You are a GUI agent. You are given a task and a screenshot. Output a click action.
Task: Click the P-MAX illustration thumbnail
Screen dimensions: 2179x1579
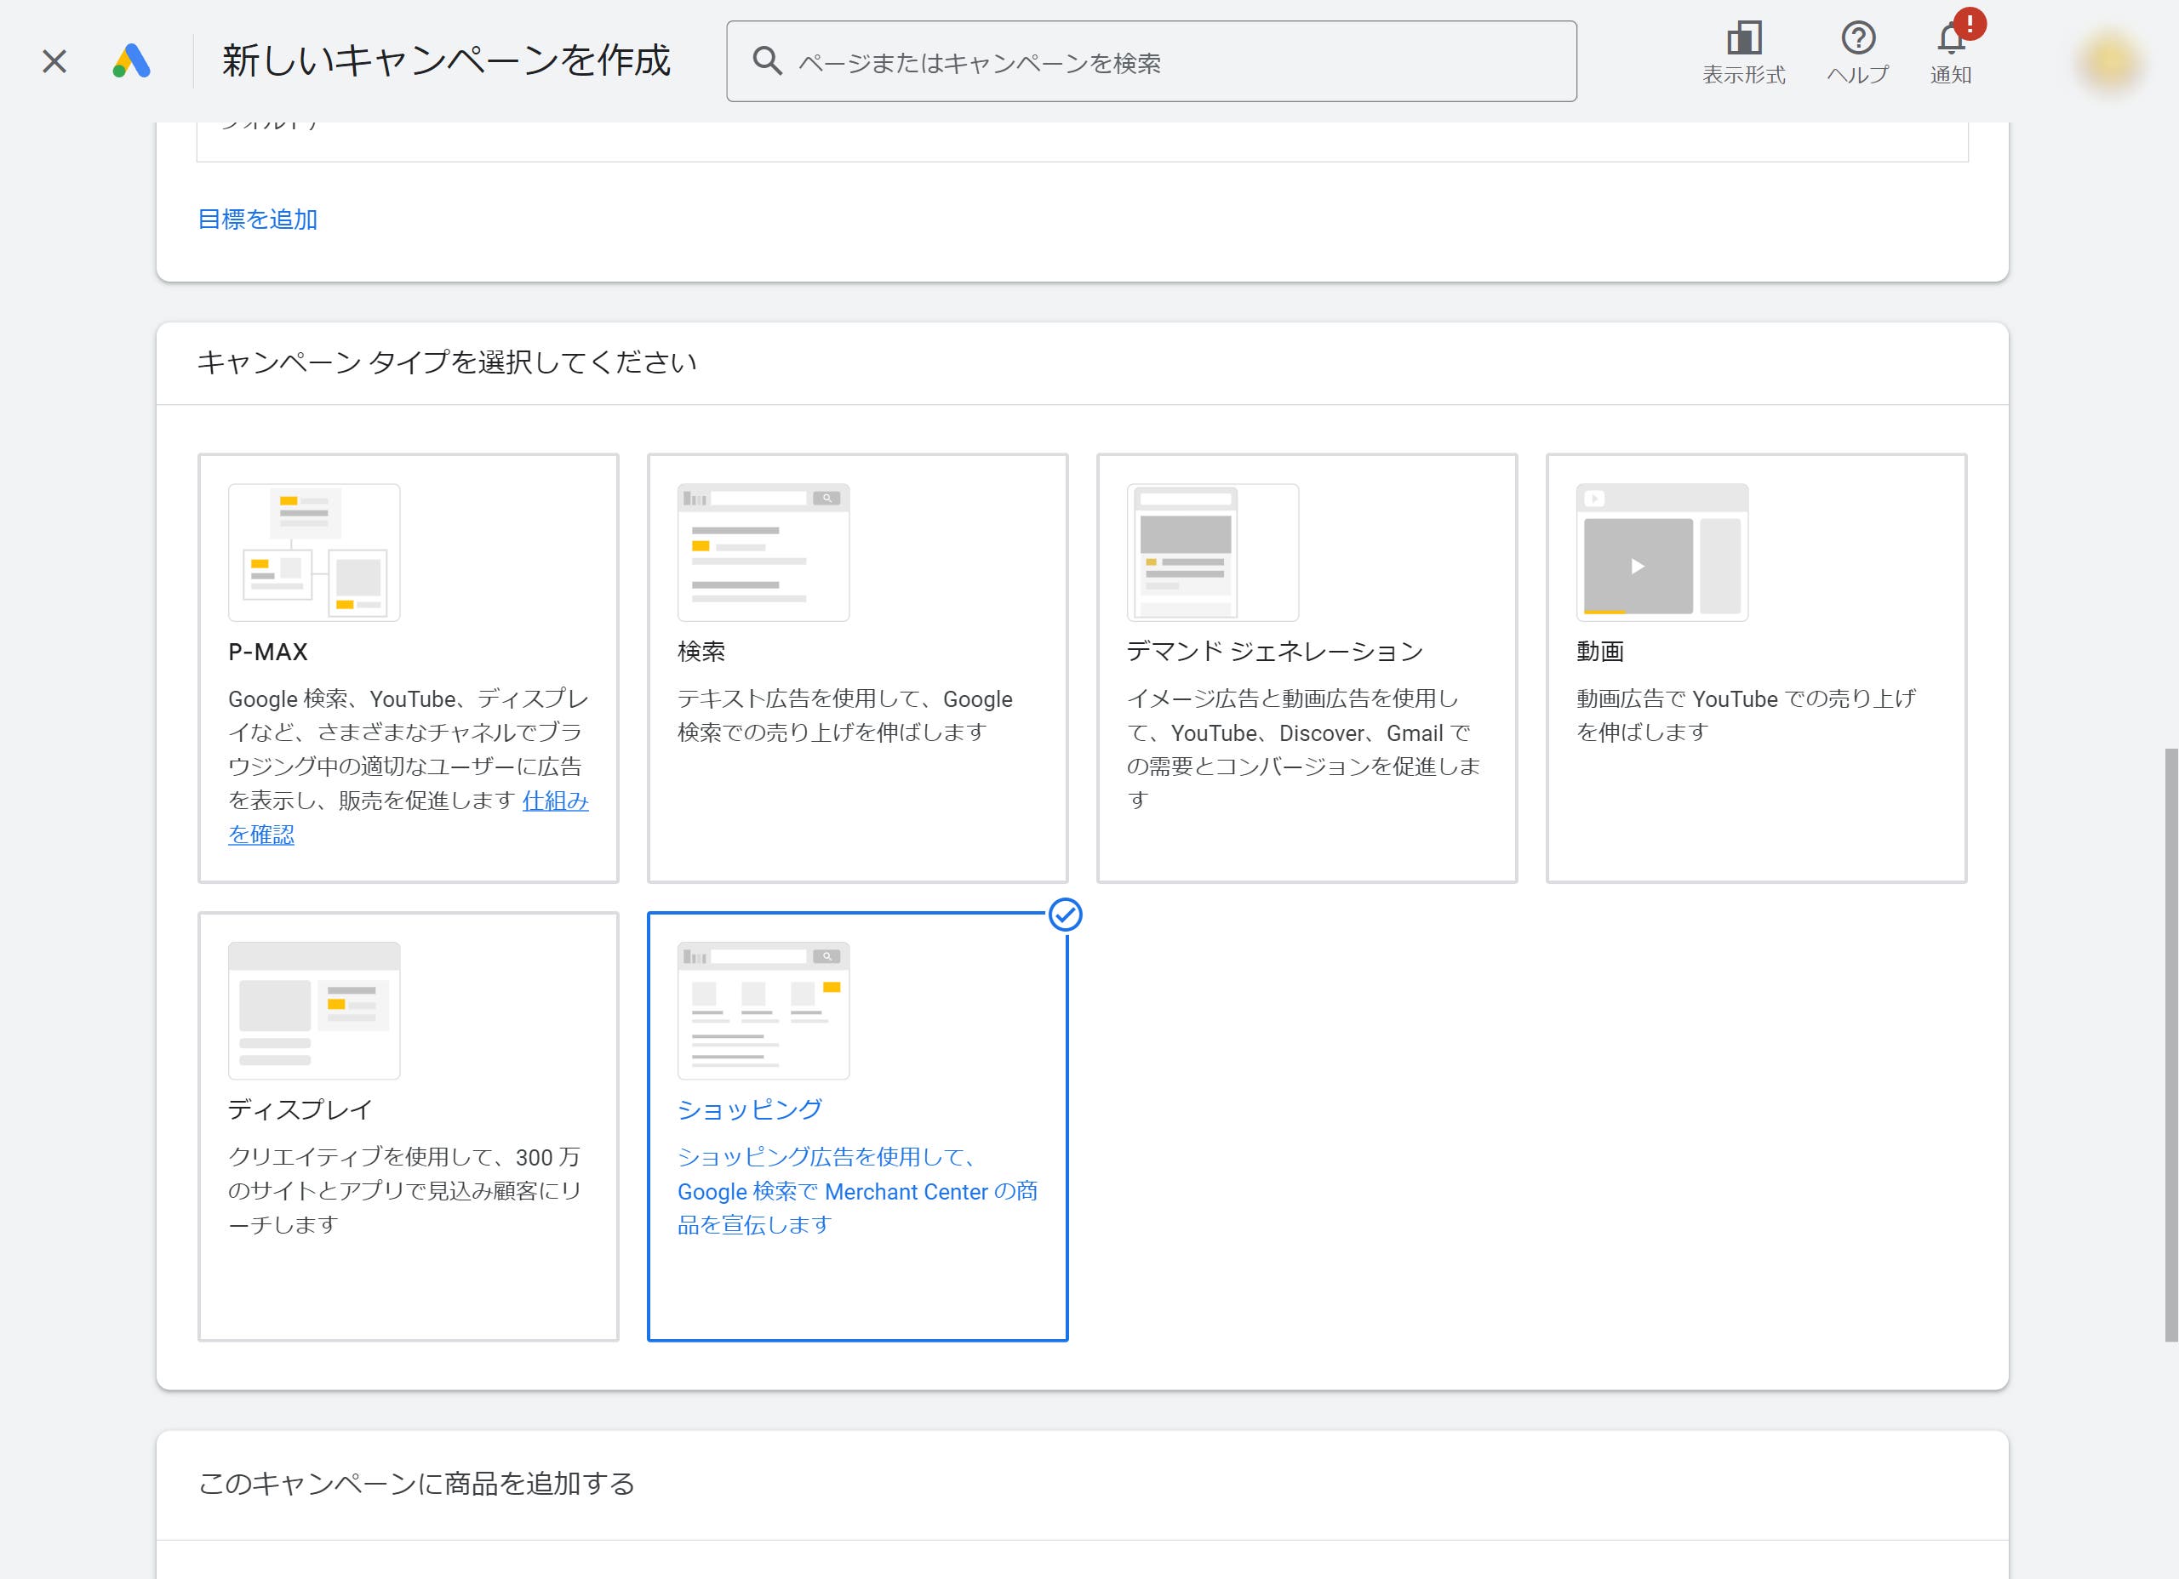coord(314,552)
